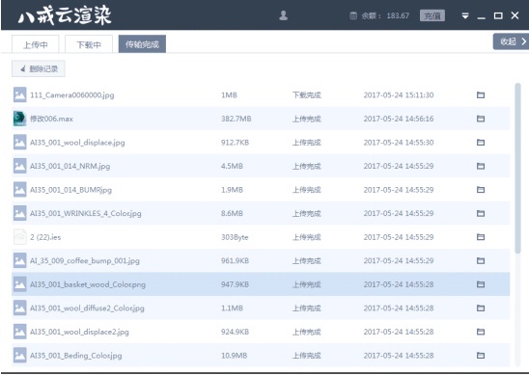Switch to the 上传中 tab
The height and width of the screenshot is (375, 529).
coord(36,44)
